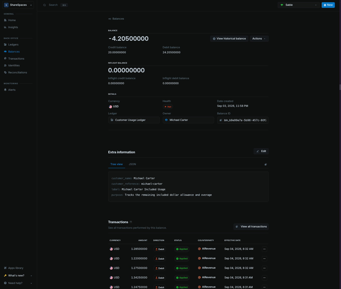Open the Sable environment selector
Image resolution: width=341 pixels, height=289 pixels.
299,5
